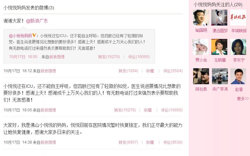This screenshot has height=156, width=250.
Task: Click the orange V verified badge
Action: pyautogui.click(x=34, y=35)
